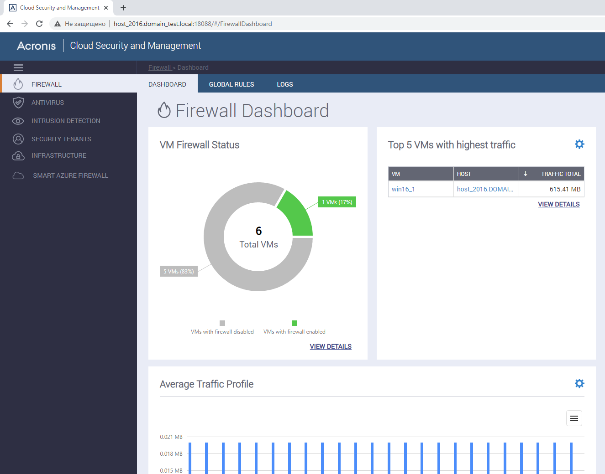Open Smart Azure Firewall cloud icon
Image resolution: width=605 pixels, height=474 pixels.
[18, 175]
